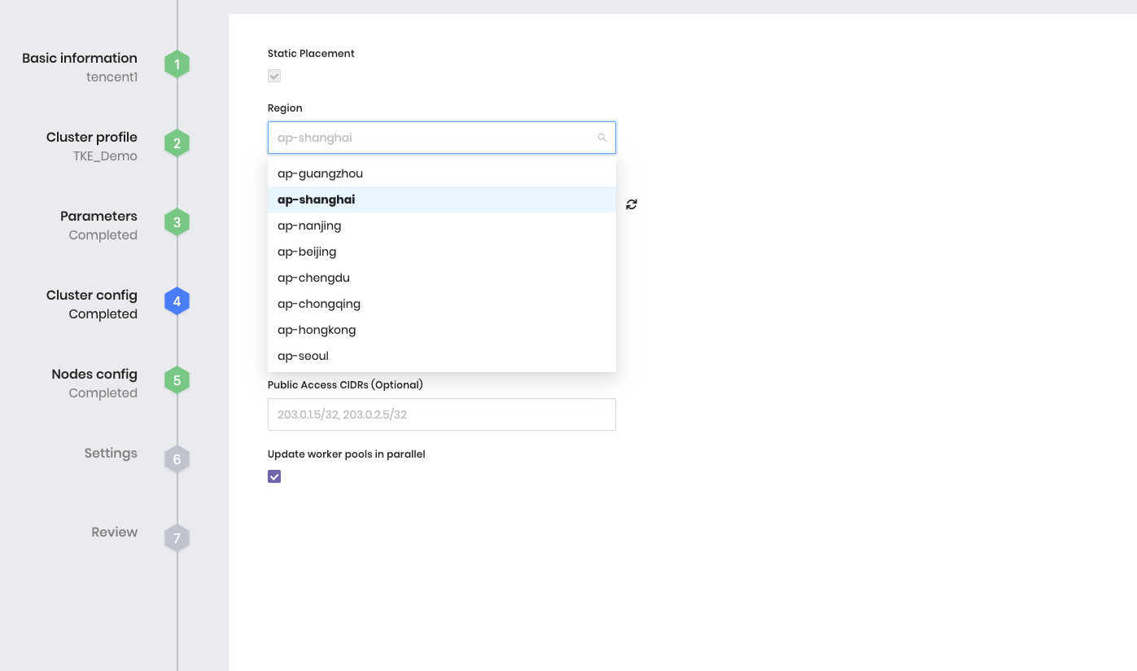Click step 5 Nodes config hexagon
Image resolution: width=1137 pixels, height=671 pixels.
tap(177, 381)
